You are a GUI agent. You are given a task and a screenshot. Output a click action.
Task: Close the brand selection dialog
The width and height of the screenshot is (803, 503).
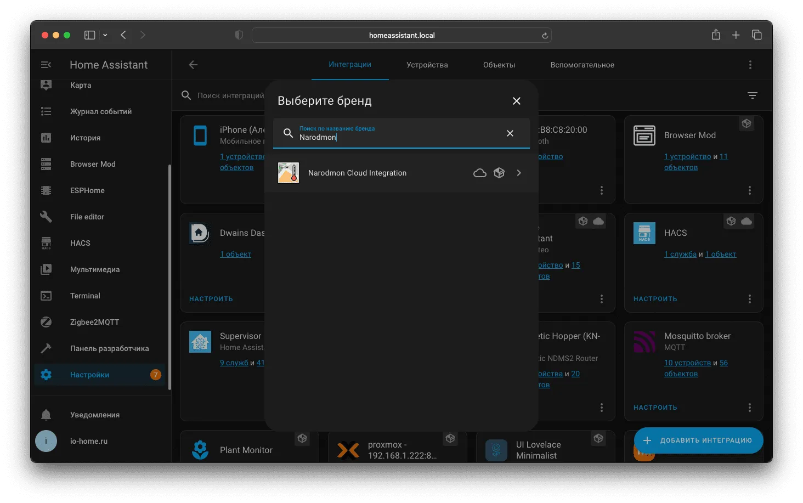(517, 101)
